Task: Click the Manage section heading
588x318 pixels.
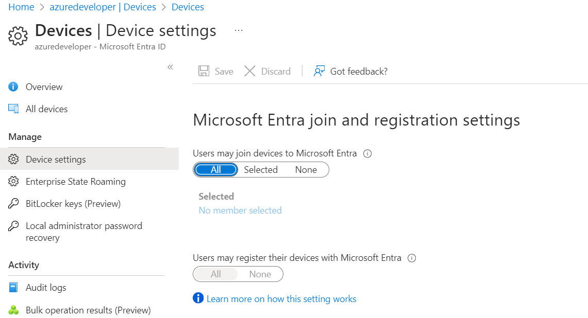Action: coord(25,137)
